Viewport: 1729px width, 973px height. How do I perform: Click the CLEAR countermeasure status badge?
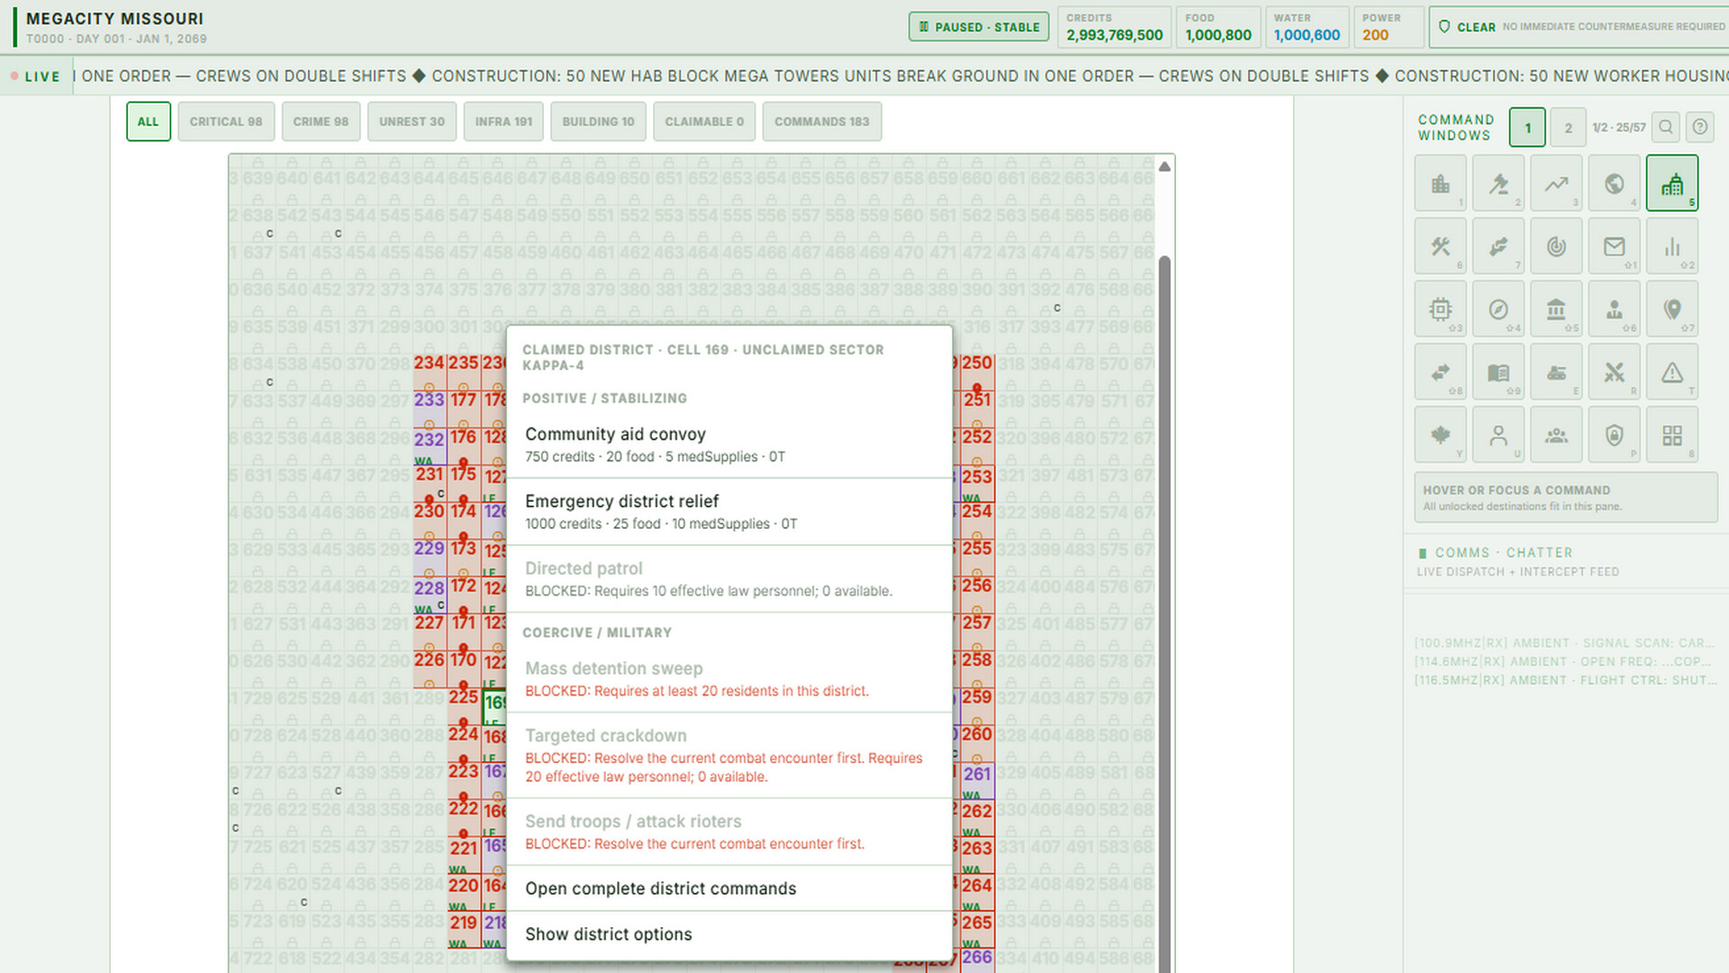click(1580, 27)
